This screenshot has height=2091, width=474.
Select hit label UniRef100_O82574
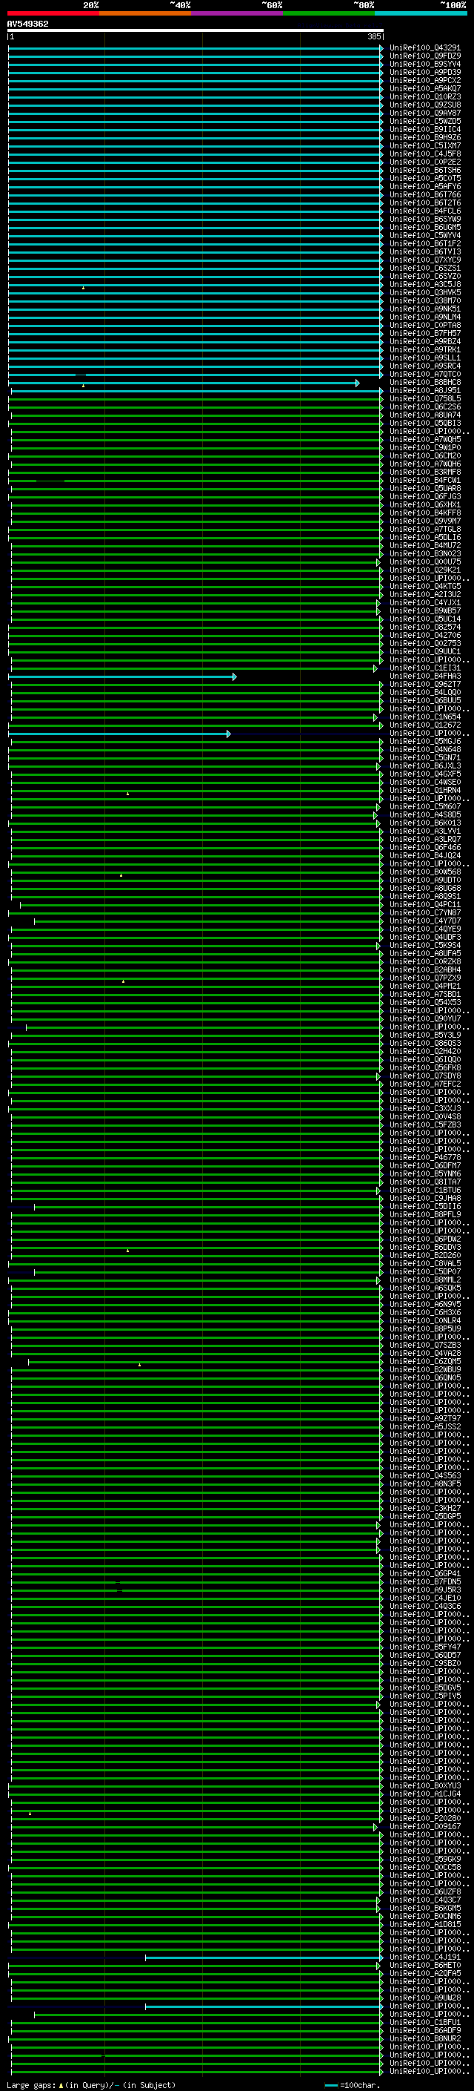pyautogui.click(x=425, y=628)
